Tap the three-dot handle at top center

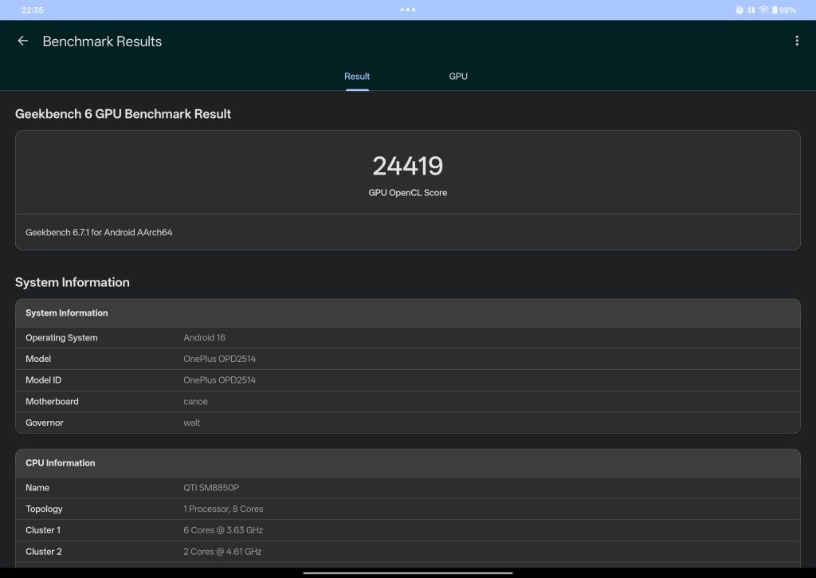click(407, 10)
